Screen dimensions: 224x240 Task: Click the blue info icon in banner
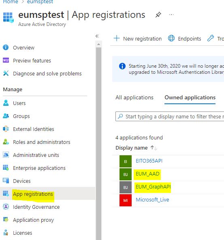(x=122, y=66)
